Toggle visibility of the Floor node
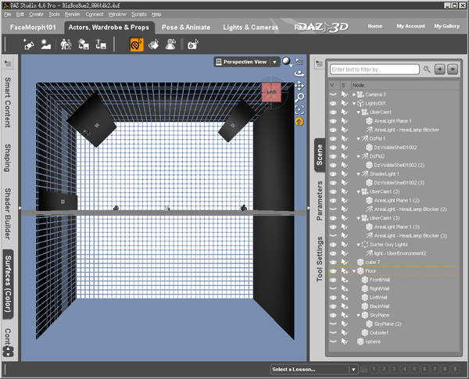This screenshot has width=469, height=379. 333,271
